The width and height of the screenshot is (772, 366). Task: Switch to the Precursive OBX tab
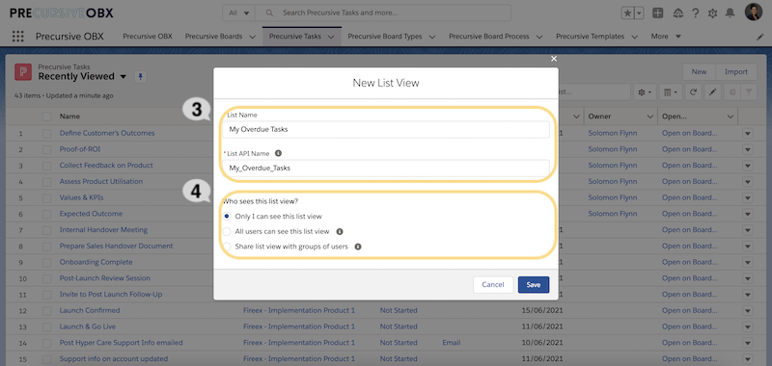[x=148, y=37]
